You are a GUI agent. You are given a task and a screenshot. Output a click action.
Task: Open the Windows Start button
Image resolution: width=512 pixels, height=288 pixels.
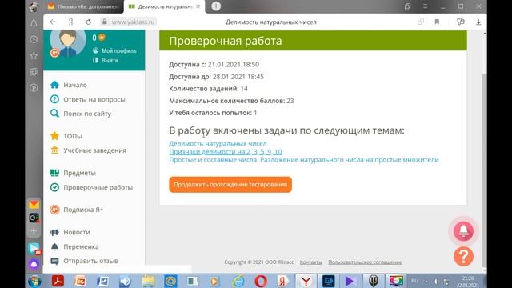coord(34,281)
